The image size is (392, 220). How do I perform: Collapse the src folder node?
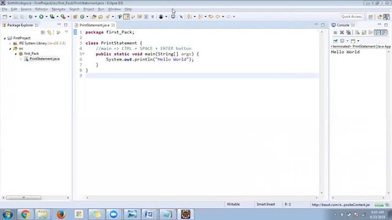pyautogui.click(x=10, y=49)
